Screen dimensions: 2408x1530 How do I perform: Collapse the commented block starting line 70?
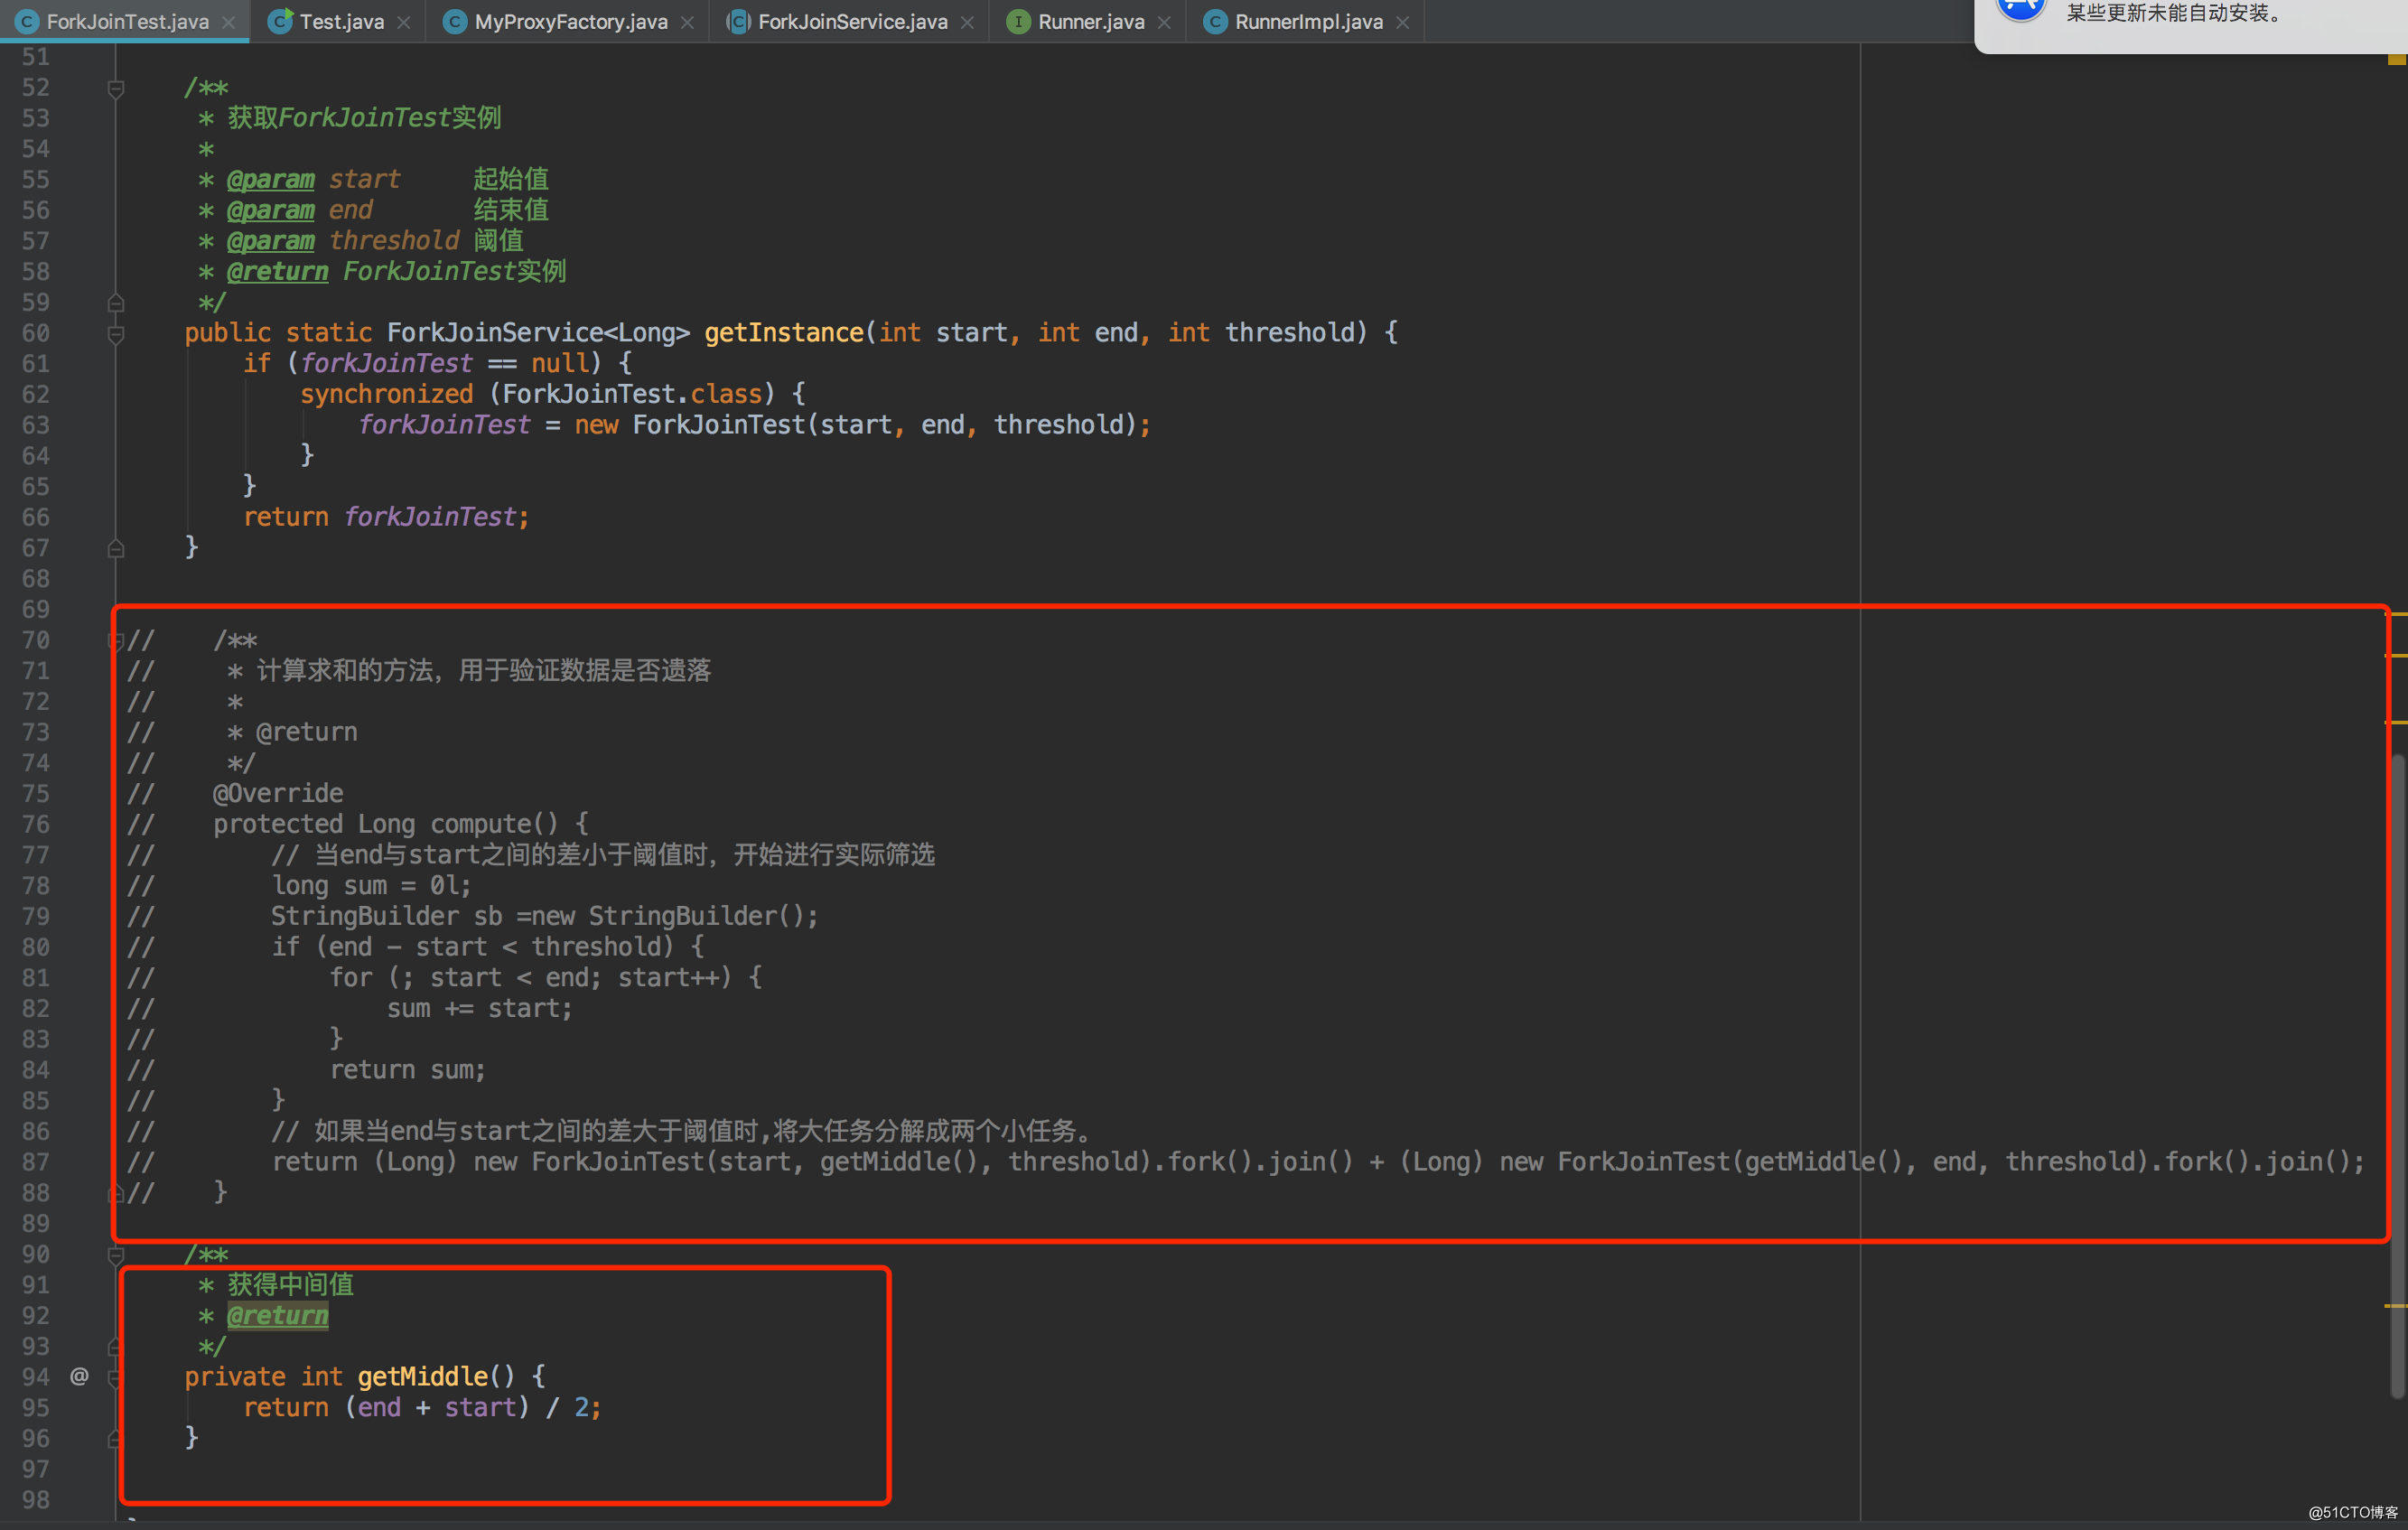point(116,640)
